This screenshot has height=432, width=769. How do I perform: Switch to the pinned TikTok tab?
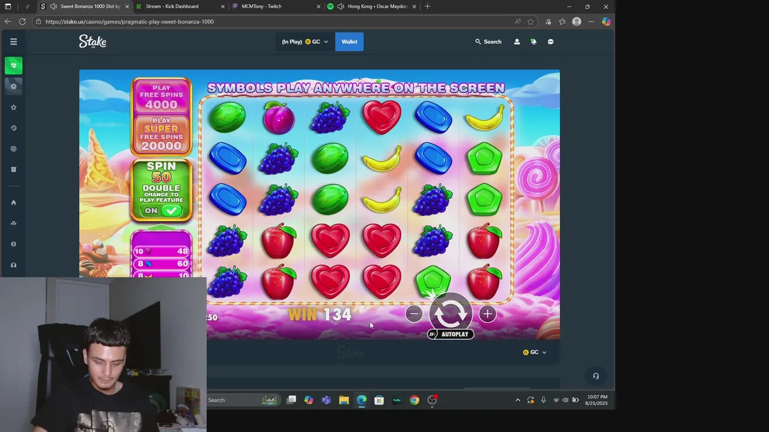point(27,7)
